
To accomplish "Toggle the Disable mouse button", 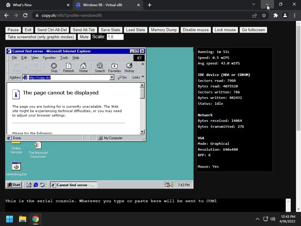I will pos(195,30).
